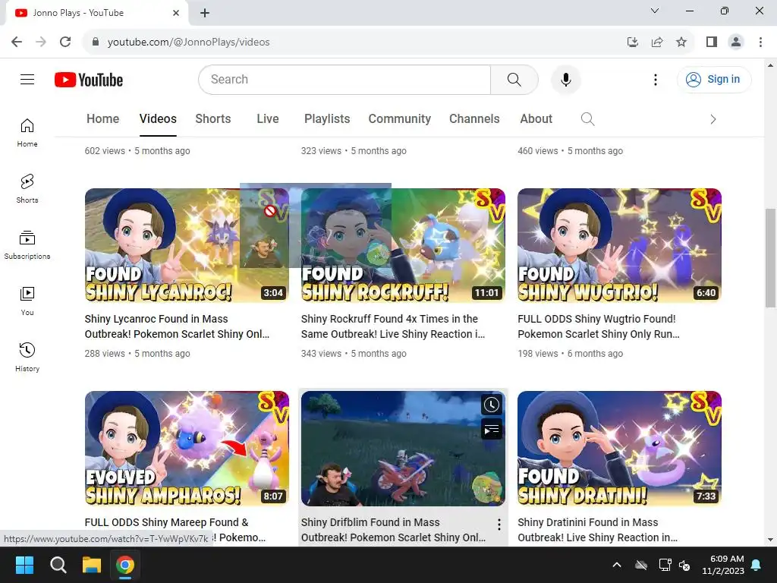Open Windows Start menu
Viewport: 777px width, 583px height.
(x=24, y=565)
